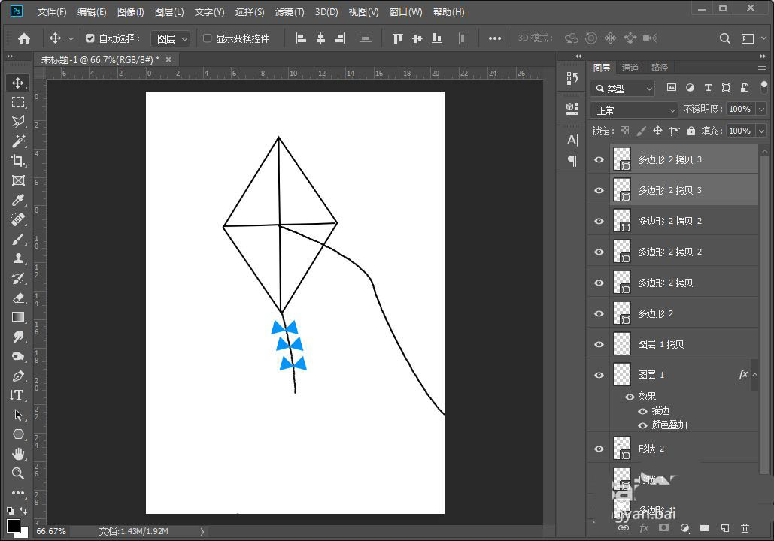Image resolution: width=774 pixels, height=541 pixels.
Task: Select the Hand tool
Action: [18, 454]
